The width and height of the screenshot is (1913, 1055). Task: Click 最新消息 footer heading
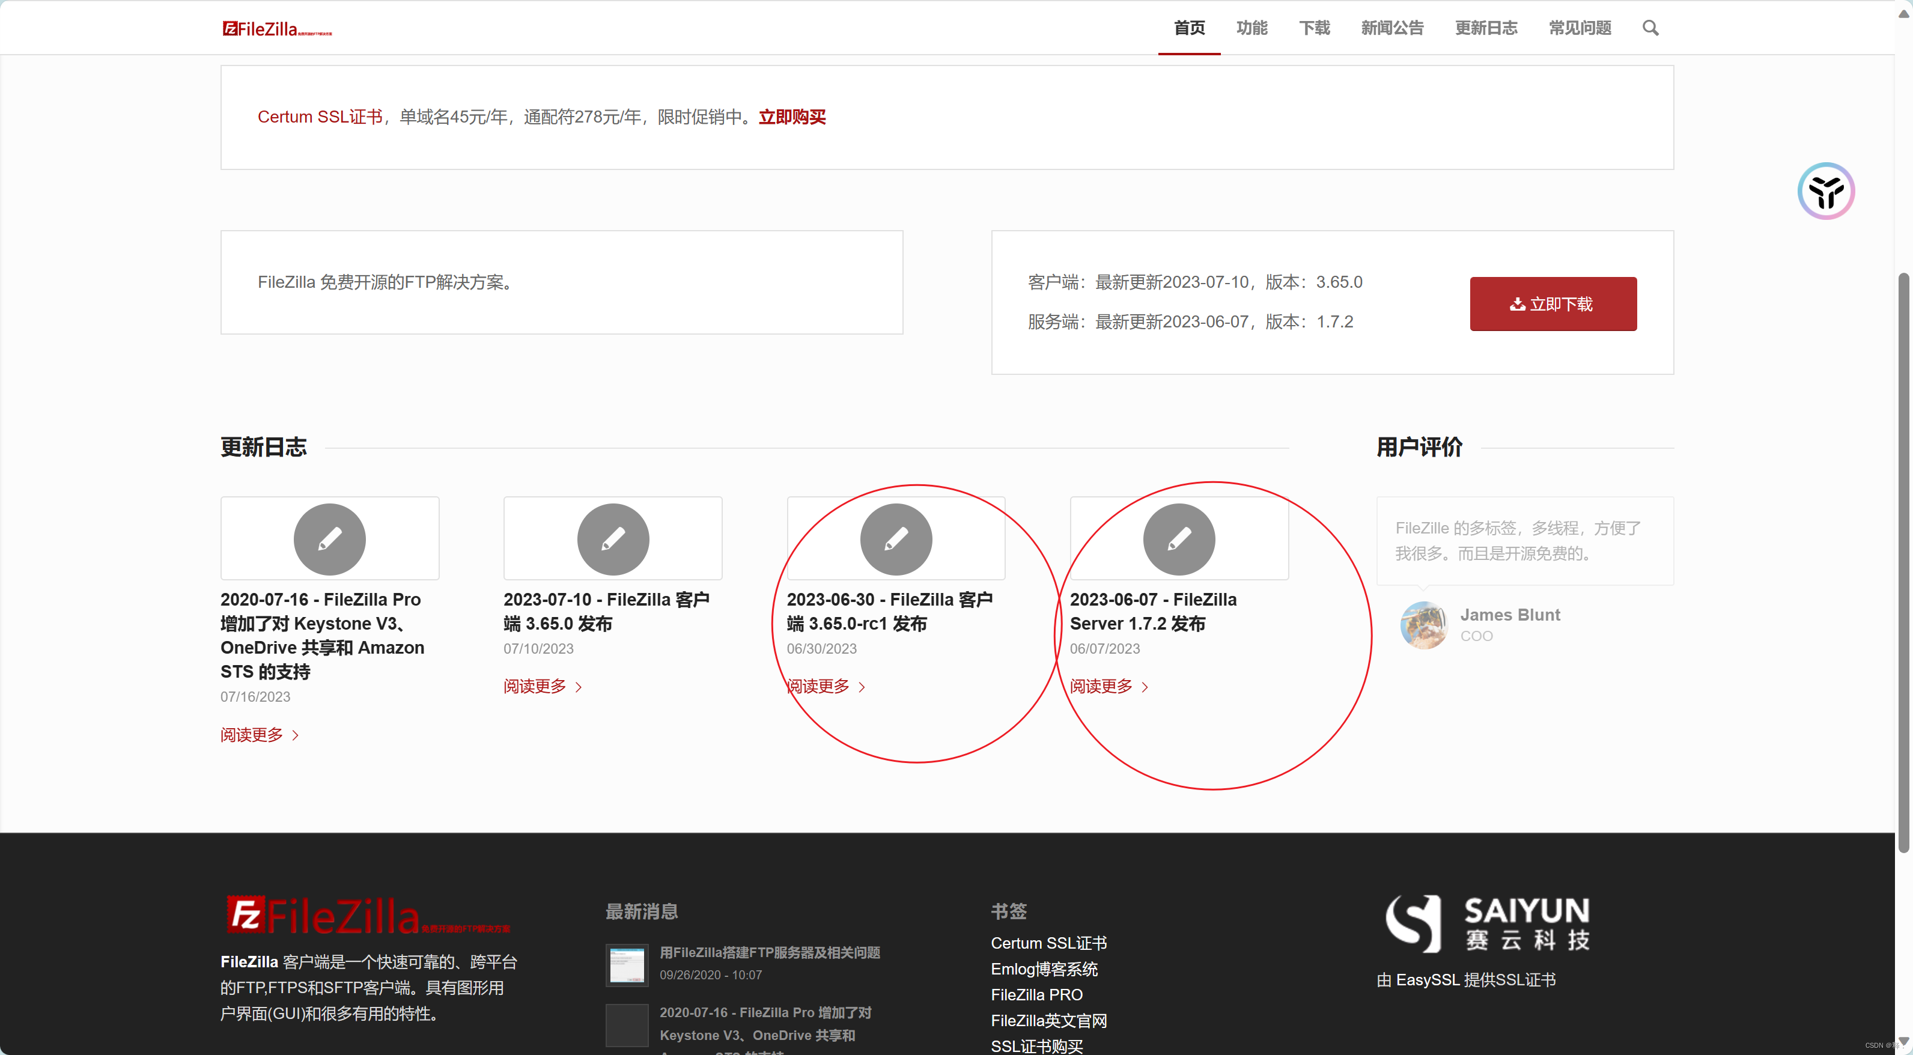pyautogui.click(x=642, y=912)
